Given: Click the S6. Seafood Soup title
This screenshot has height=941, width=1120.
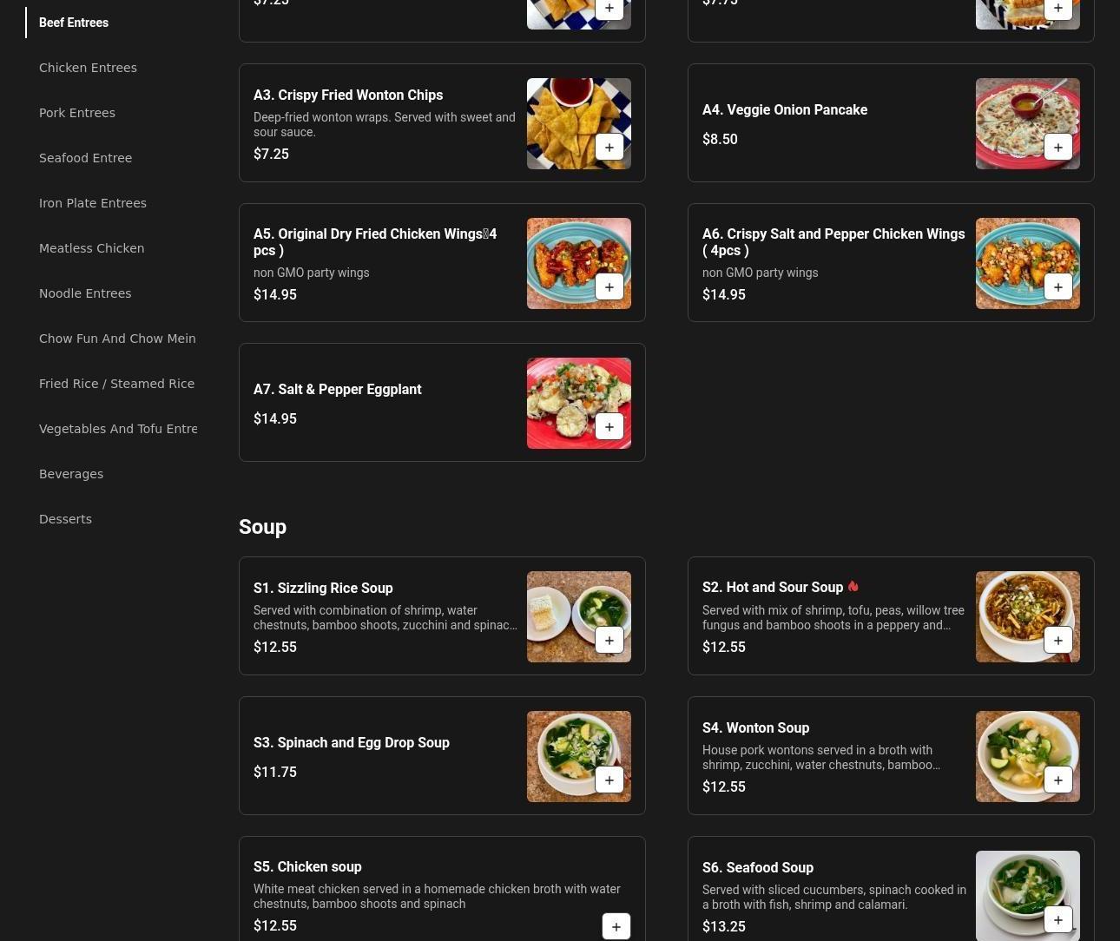Looking at the screenshot, I should click(758, 868).
